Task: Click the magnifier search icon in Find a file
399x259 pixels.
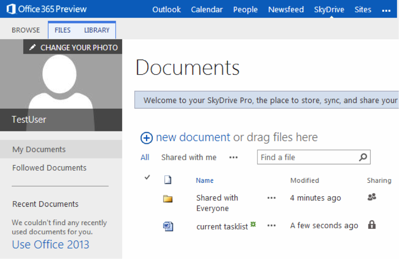Action: pyautogui.click(x=363, y=157)
